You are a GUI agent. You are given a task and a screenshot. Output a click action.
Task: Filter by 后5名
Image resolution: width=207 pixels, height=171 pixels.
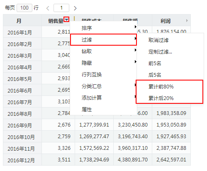tap(170, 75)
